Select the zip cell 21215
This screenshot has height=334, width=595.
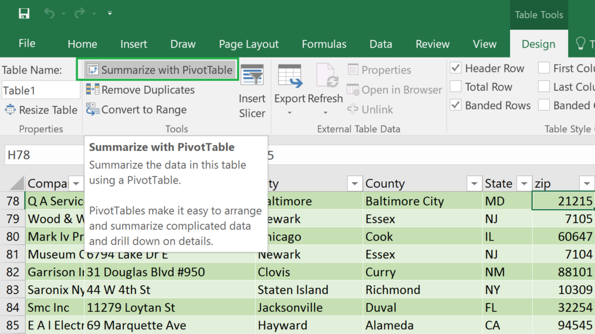pos(562,201)
